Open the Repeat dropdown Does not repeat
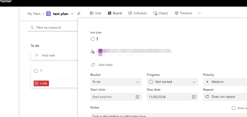247x117 pixels. [x=225, y=97]
